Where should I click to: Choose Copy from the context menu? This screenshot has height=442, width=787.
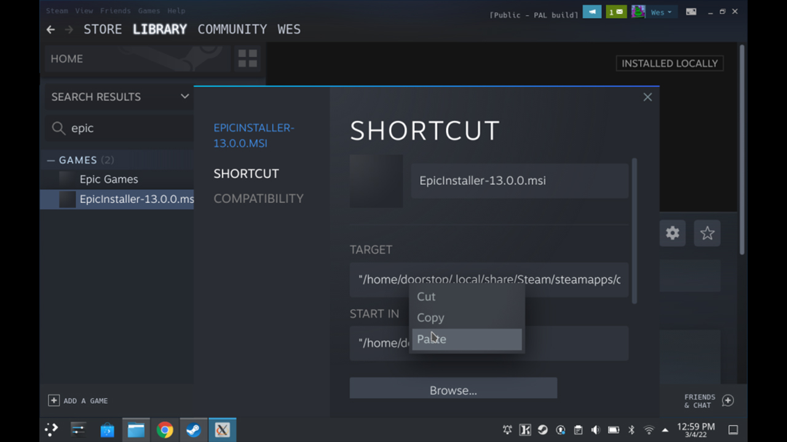[430, 317]
